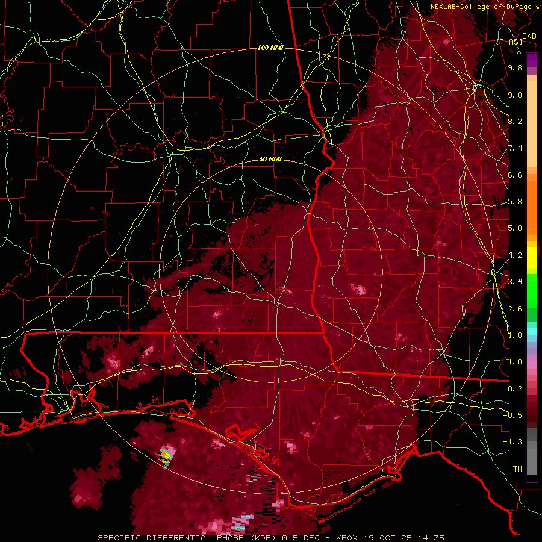Click the yellow segment of the color bar
Viewport: 542px width, 542px height.
532,258
